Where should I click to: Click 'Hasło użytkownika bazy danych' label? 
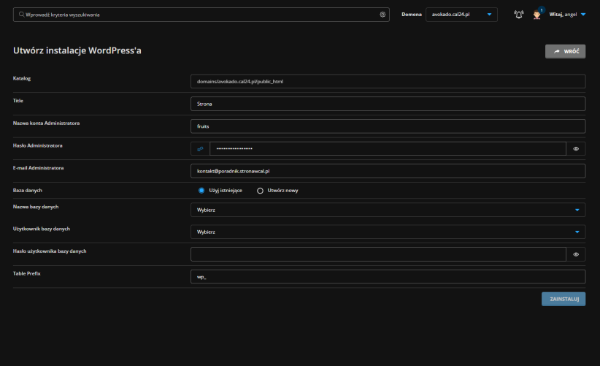pyautogui.click(x=50, y=251)
